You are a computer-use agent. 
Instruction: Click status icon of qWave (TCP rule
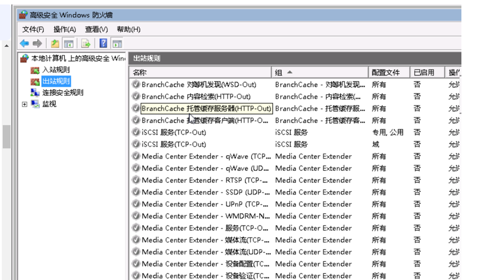136,156
